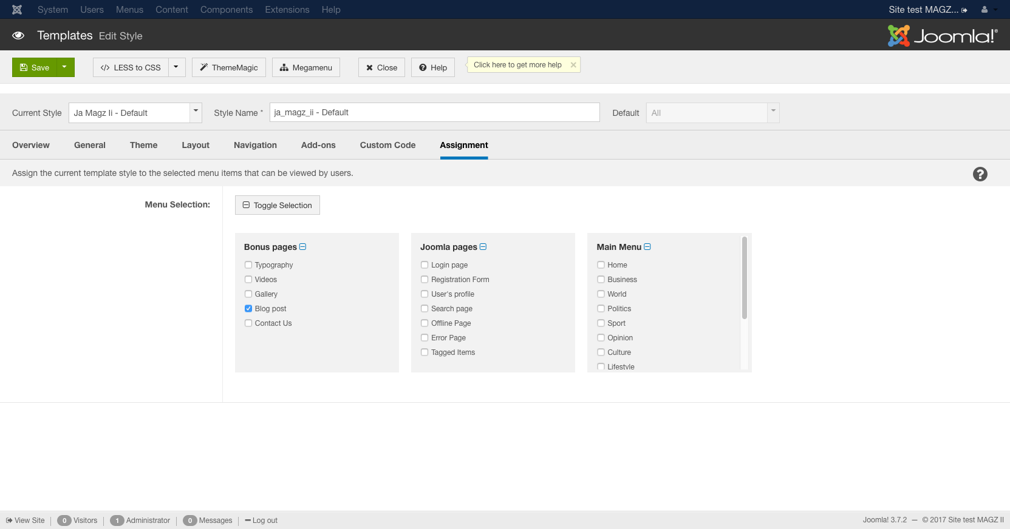Click the Joomla icon in top menu bar
The image size is (1010, 529).
(17, 10)
